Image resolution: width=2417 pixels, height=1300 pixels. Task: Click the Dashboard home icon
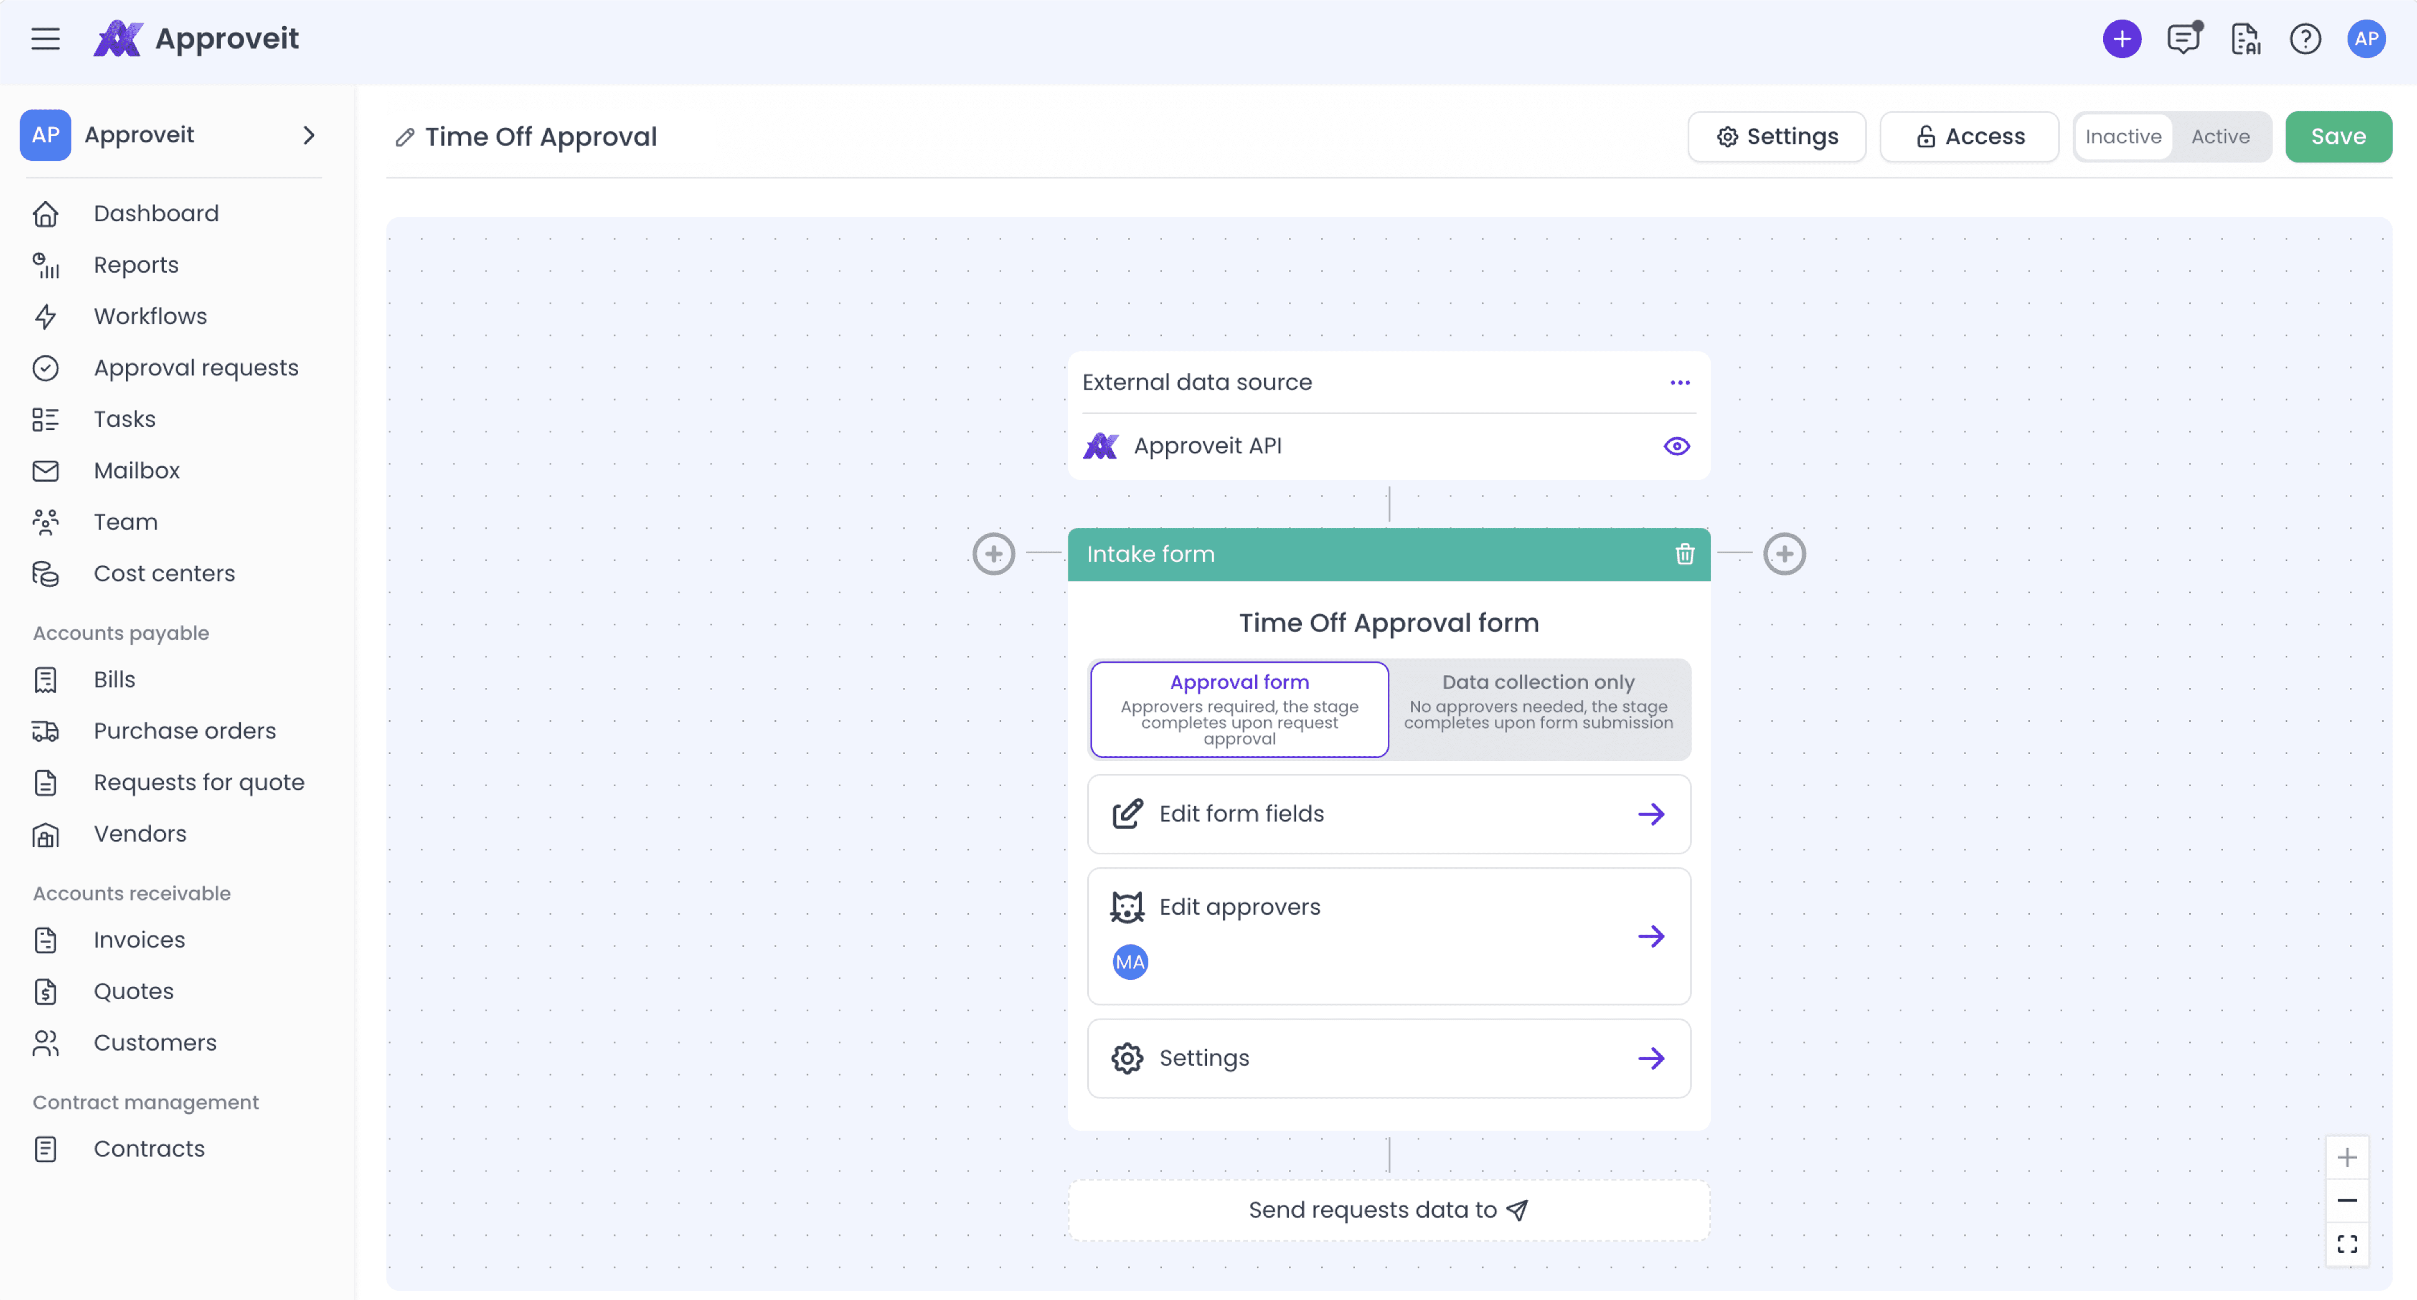point(45,214)
